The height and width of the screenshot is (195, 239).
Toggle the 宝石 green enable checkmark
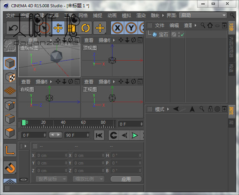tap(183, 35)
